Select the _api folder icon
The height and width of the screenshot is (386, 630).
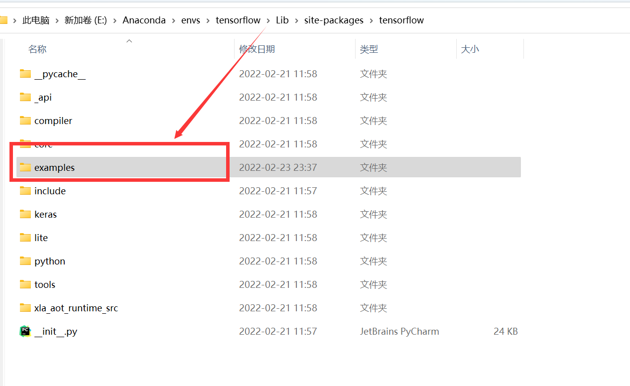pos(25,97)
